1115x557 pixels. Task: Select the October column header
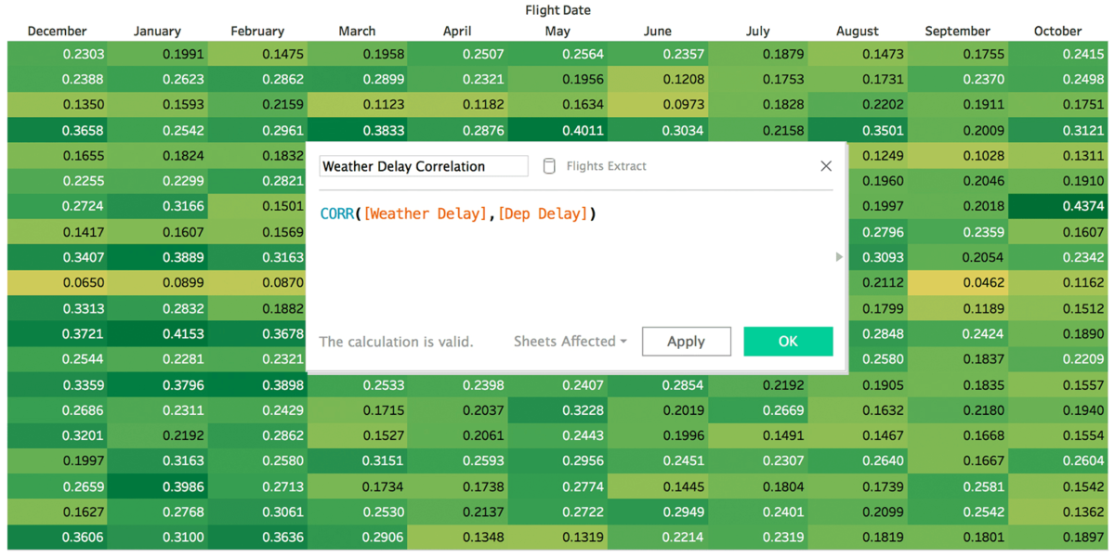(1056, 31)
